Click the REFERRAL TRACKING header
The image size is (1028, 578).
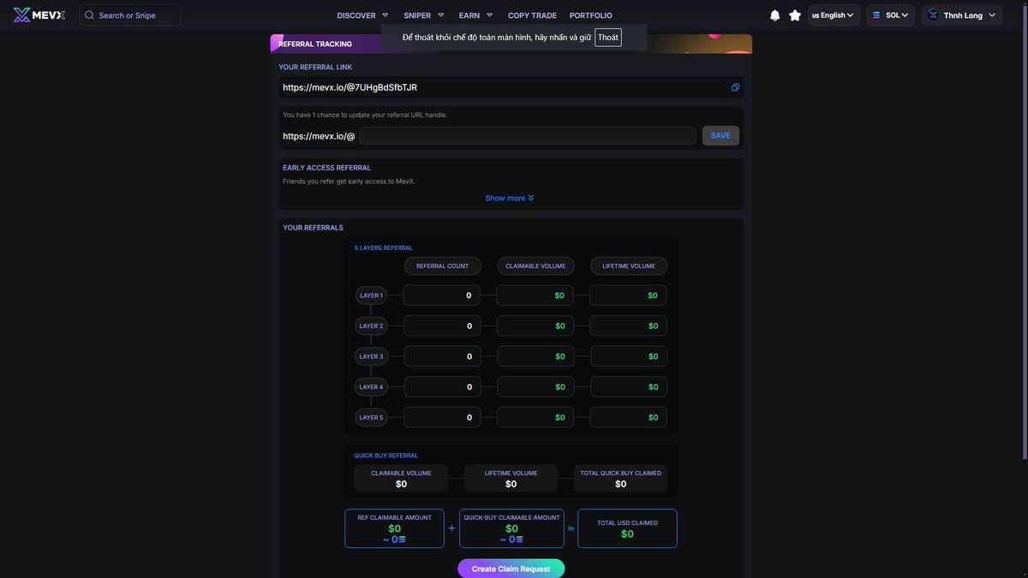pos(315,44)
